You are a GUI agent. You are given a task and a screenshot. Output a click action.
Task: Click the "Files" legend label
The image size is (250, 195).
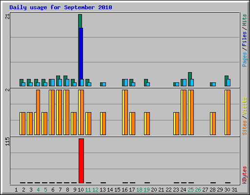(x=244, y=39)
